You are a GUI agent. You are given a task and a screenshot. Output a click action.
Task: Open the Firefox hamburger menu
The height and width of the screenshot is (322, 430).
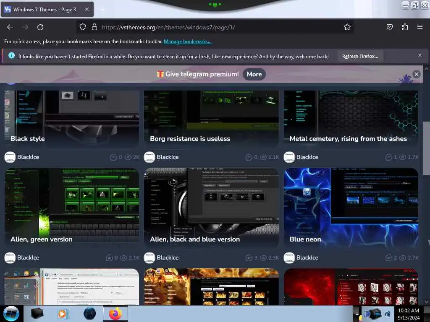tap(420, 27)
